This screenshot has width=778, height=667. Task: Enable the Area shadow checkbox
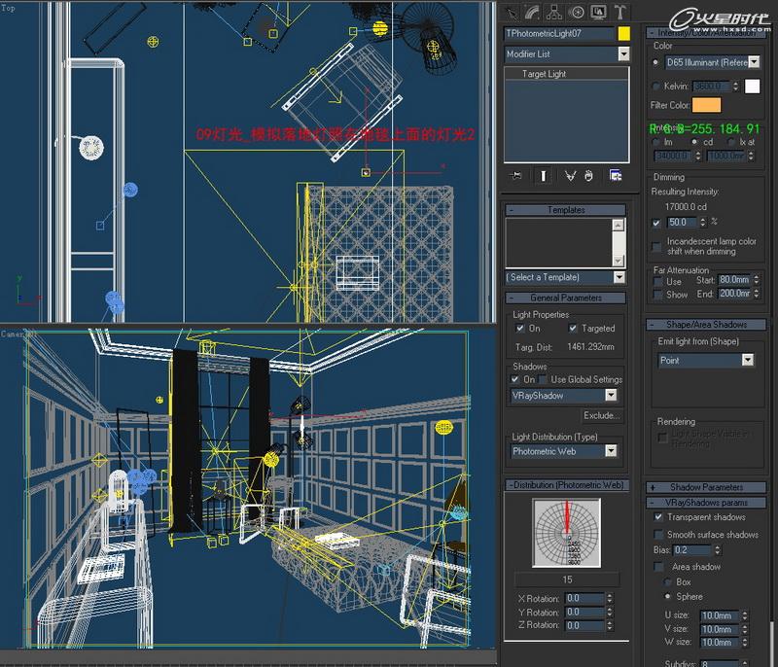click(x=658, y=567)
